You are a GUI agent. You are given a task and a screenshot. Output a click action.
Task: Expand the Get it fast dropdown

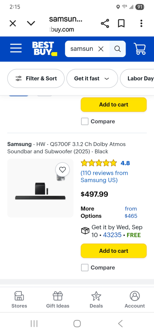tap(92, 78)
